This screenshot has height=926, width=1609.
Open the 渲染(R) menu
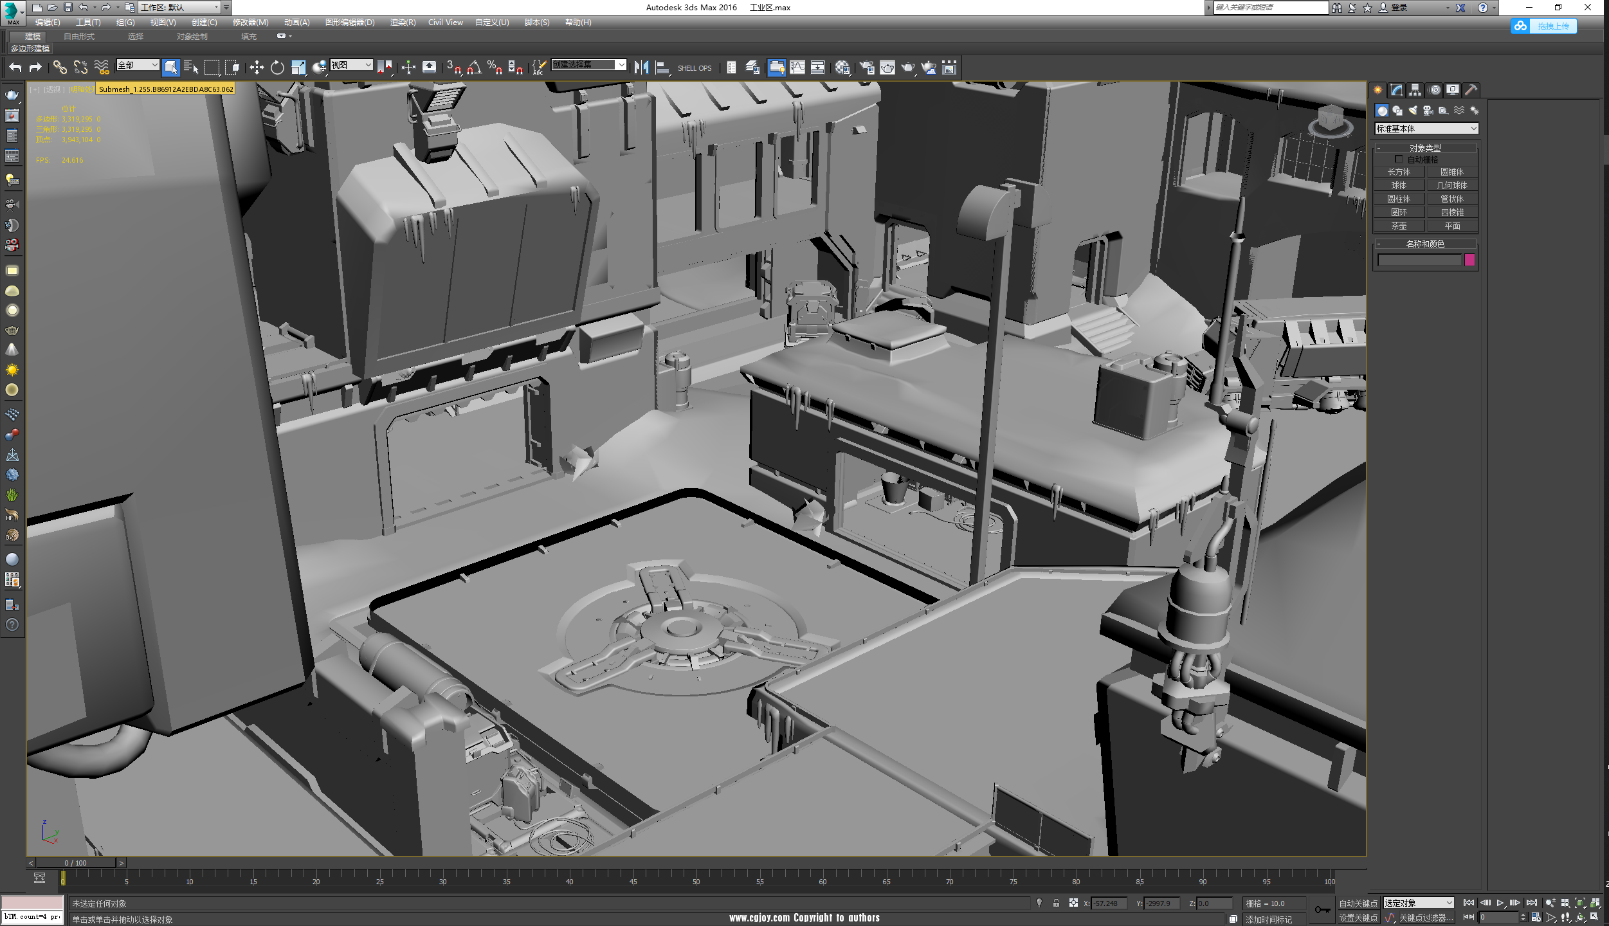tap(403, 23)
